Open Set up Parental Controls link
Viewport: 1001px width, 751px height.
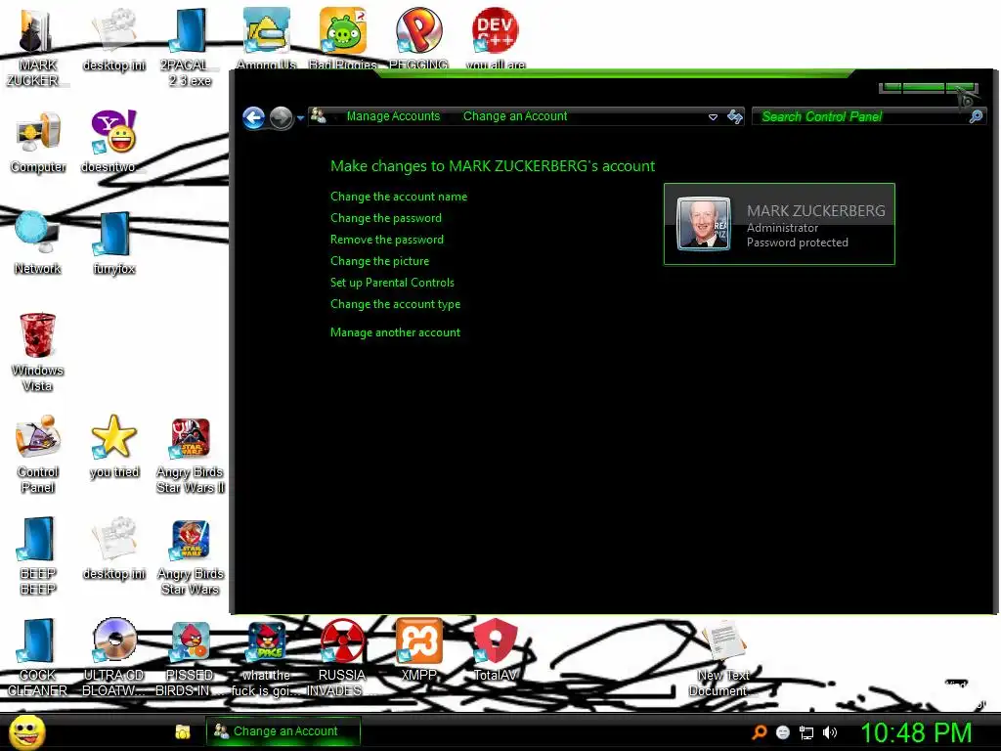pos(392,283)
